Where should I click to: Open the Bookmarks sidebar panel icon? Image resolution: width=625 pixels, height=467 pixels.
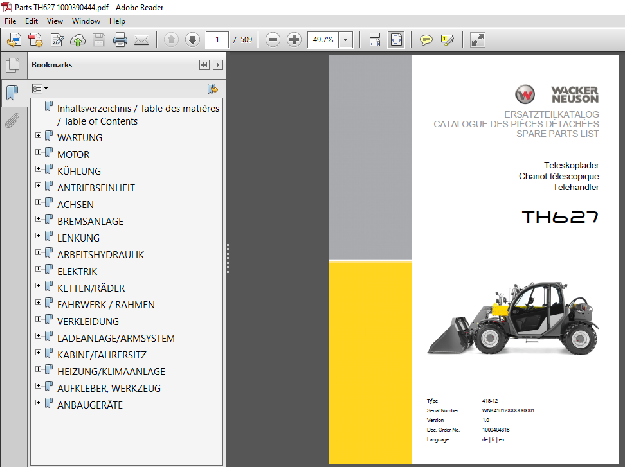coord(13,93)
